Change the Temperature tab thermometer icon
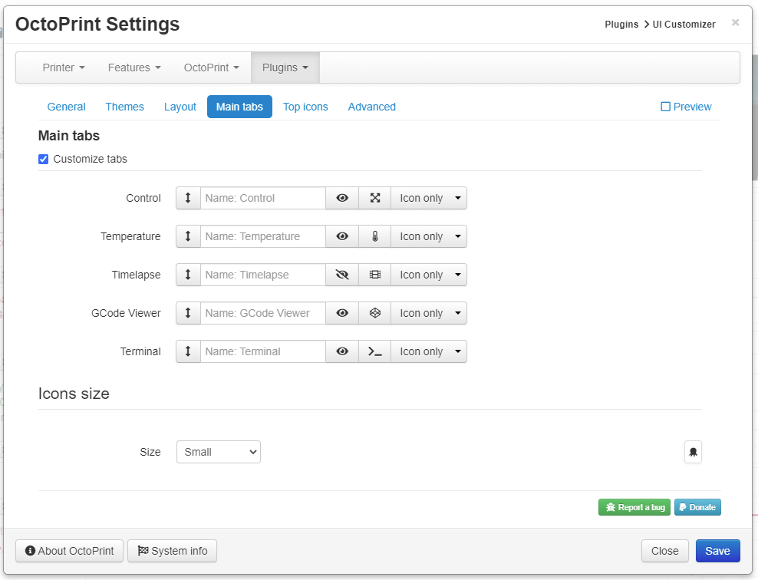The image size is (758, 580). [374, 236]
